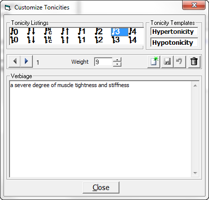The width and height of the screenshot is (209, 200).
Task: Go to next entry with blue right arrow
Action: pos(26,61)
